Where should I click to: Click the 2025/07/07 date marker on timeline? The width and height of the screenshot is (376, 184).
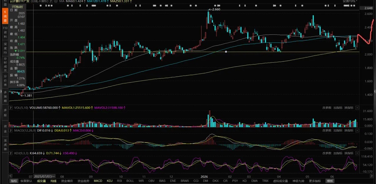pyautogui.click(x=45, y=176)
